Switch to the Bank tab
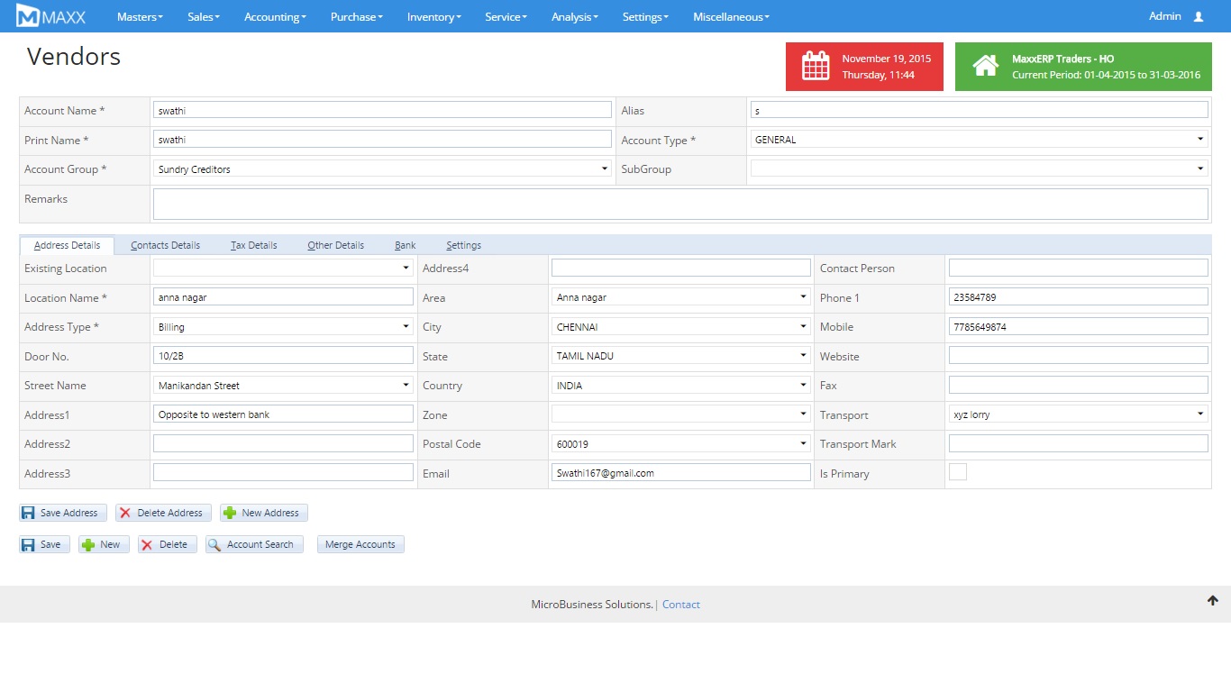Viewport: 1231px width, 692px height. pyautogui.click(x=406, y=245)
